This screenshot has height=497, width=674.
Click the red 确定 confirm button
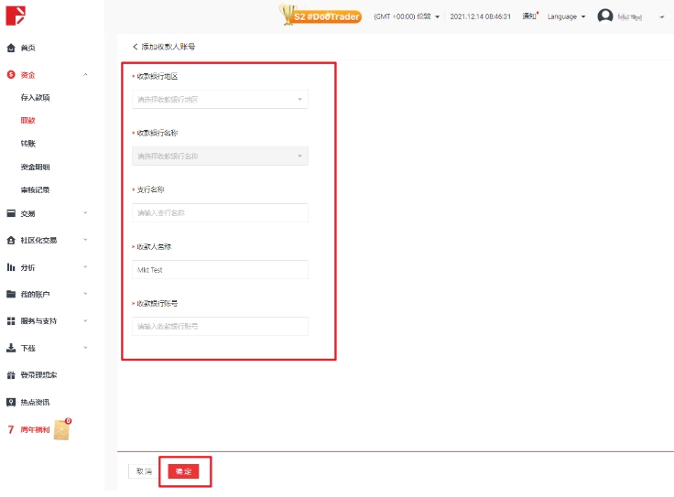(183, 471)
